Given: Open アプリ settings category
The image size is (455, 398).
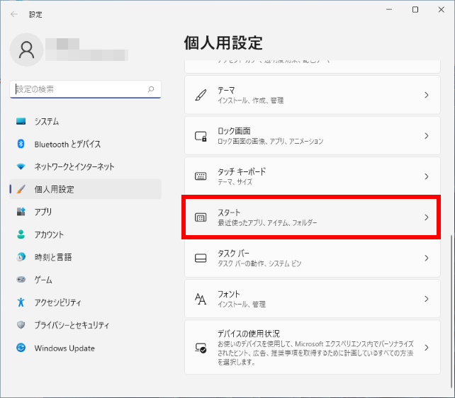Looking at the screenshot, I should (x=86, y=212).
